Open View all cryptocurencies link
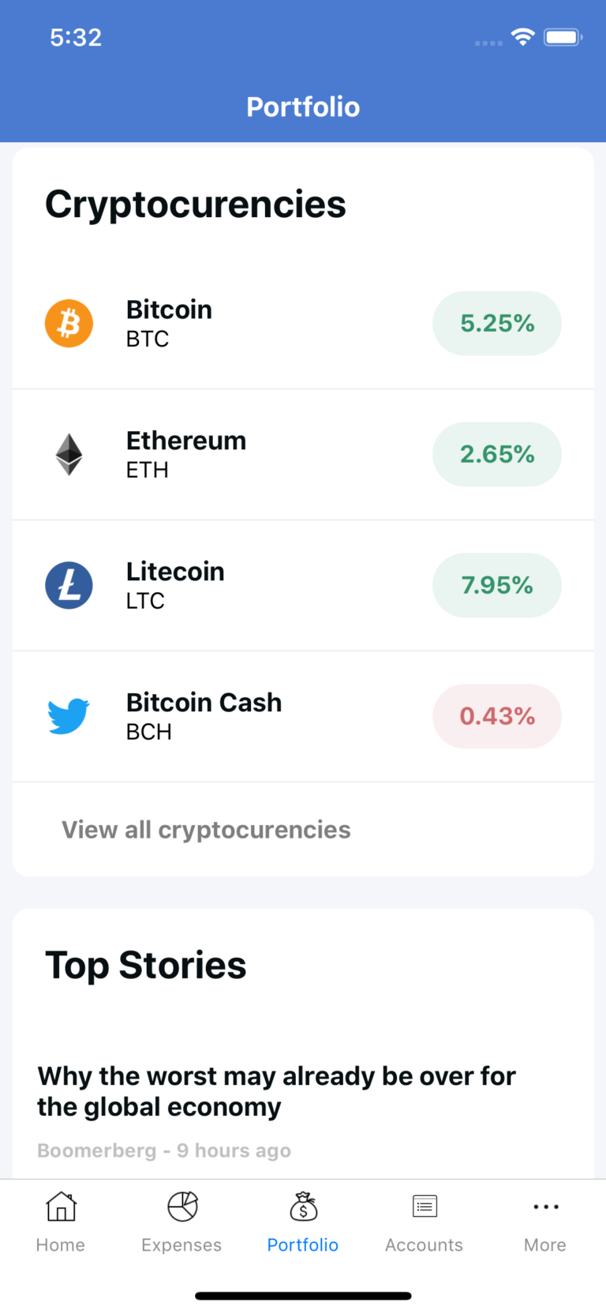606x1313 pixels. pos(206,830)
